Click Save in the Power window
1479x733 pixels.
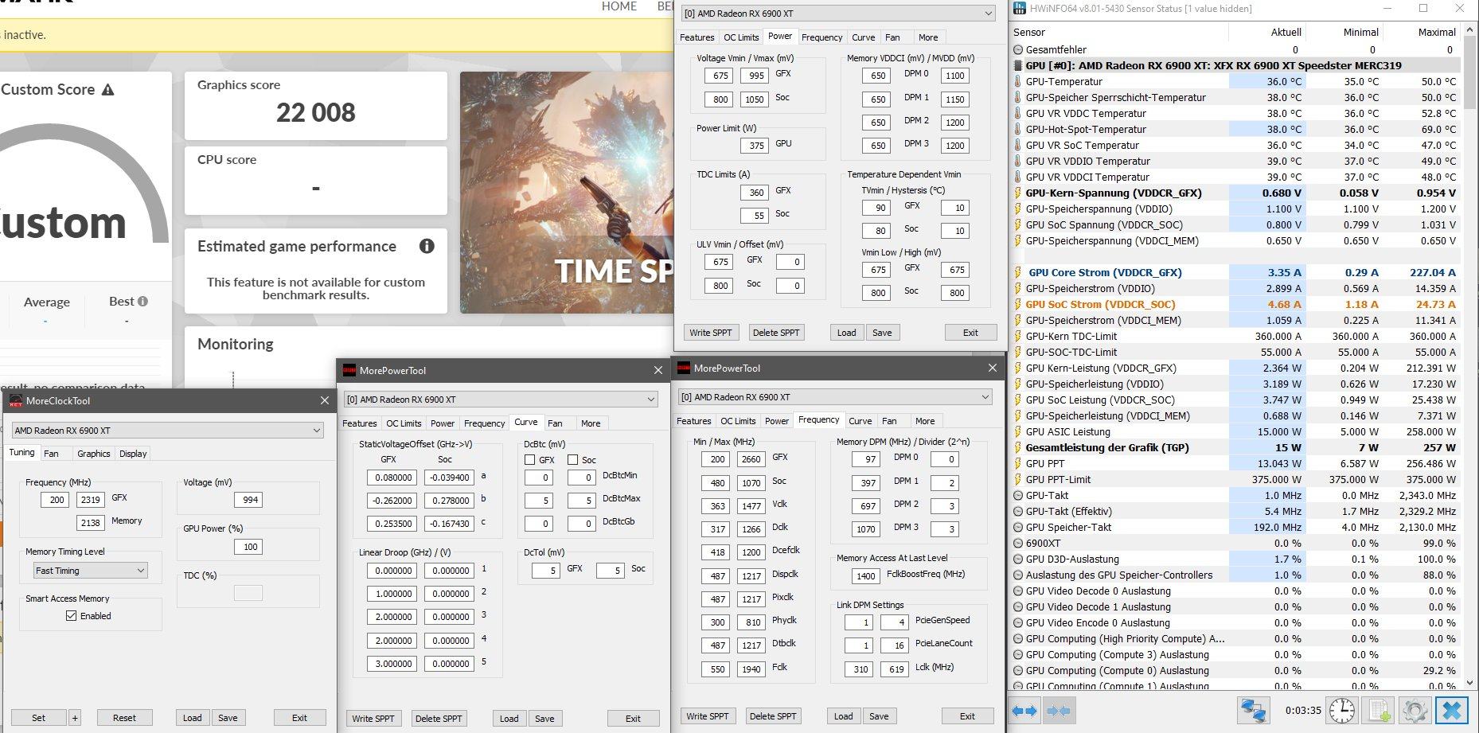(x=882, y=333)
